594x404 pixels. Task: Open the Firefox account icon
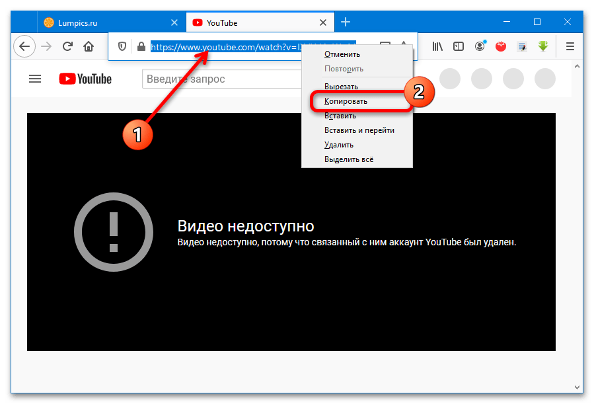[479, 46]
